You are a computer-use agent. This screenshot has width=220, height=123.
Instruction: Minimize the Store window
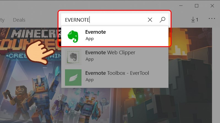pyautogui.click(x=181, y=6)
